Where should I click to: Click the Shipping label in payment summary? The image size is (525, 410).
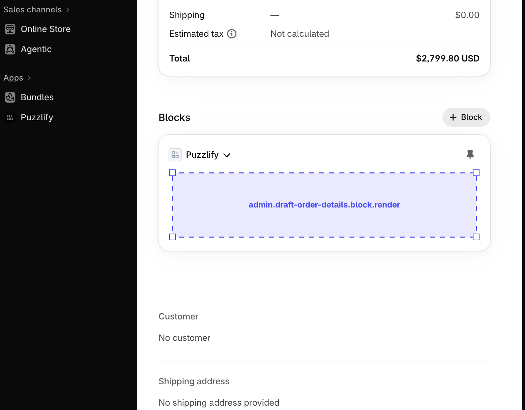(x=187, y=15)
